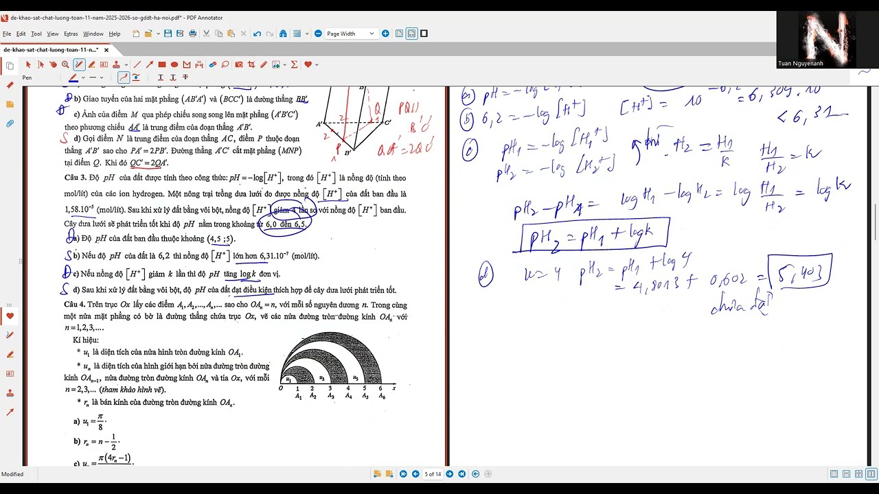Click the Zoom in plus button
The width and height of the screenshot is (879, 494).
[x=385, y=34]
